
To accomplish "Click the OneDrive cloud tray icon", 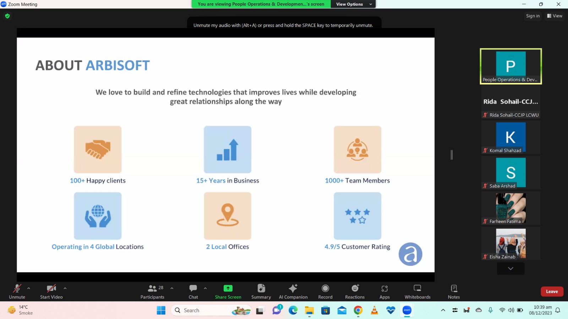I will (479, 310).
